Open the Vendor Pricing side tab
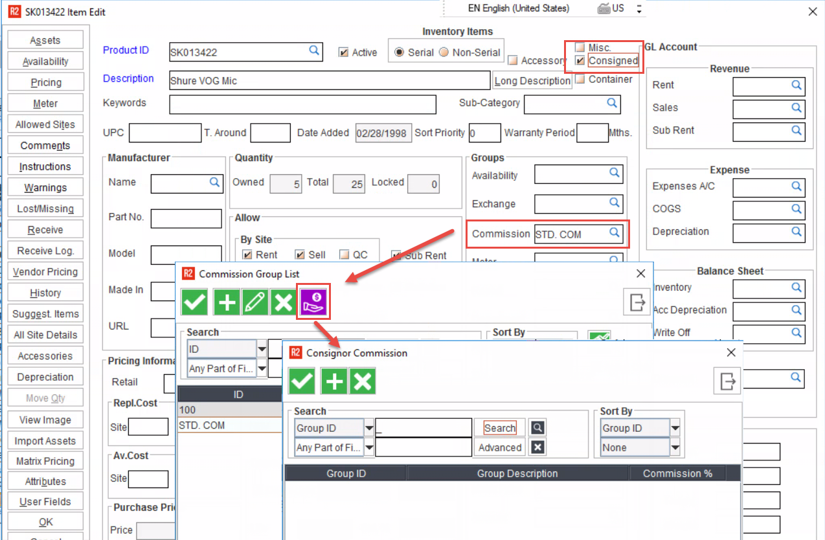The width and height of the screenshot is (825, 540). pos(45,272)
